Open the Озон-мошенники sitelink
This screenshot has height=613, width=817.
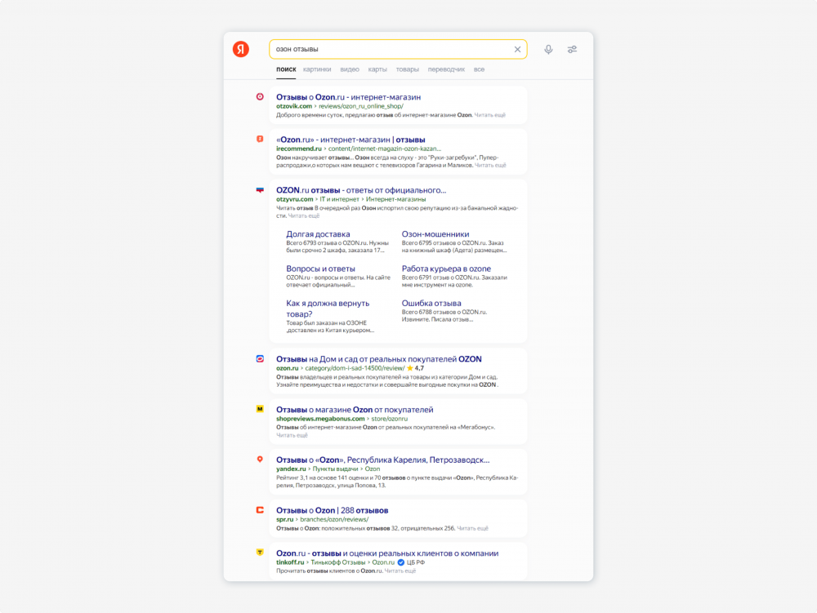[435, 234]
